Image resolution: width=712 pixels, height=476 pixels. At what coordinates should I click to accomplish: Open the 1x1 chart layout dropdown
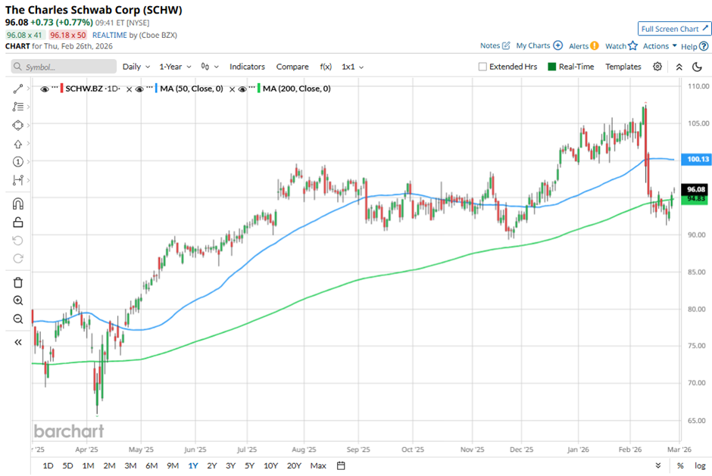click(x=352, y=67)
